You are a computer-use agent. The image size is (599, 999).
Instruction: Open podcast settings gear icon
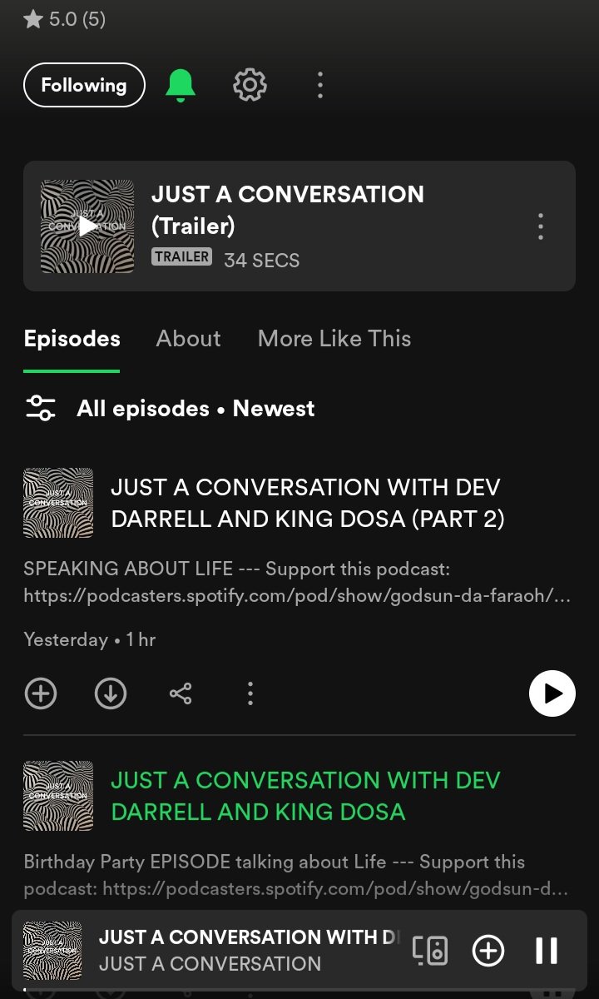(250, 85)
